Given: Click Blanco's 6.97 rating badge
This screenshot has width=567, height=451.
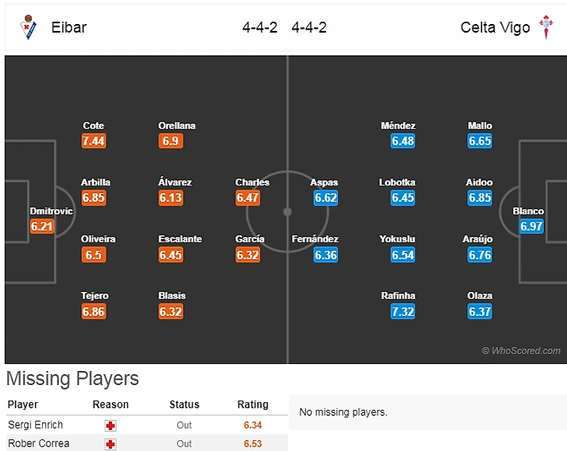Looking at the screenshot, I should 532,227.
